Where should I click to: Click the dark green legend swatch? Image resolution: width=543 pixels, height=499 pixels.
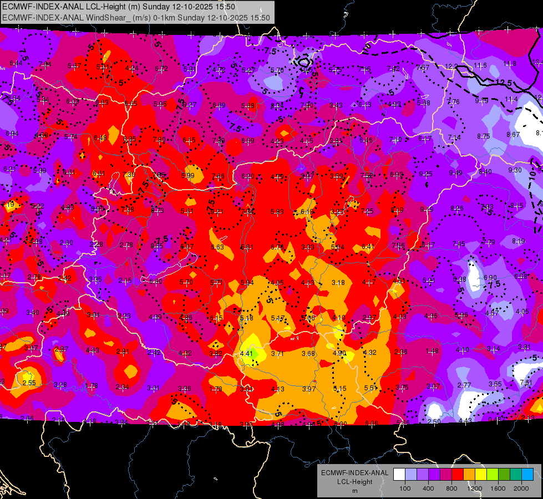(x=504, y=475)
